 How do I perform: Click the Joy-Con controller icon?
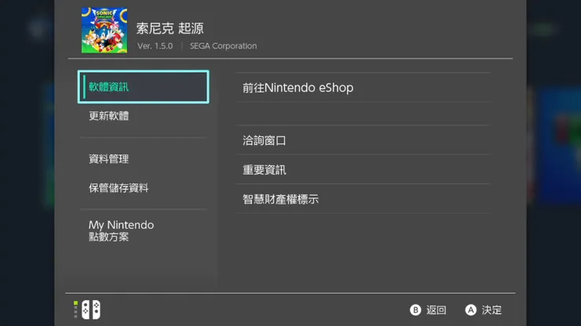coord(91,310)
